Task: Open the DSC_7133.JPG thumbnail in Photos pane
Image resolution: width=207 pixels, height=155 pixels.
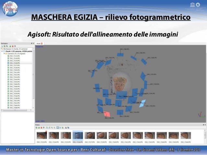Action: pos(42,136)
